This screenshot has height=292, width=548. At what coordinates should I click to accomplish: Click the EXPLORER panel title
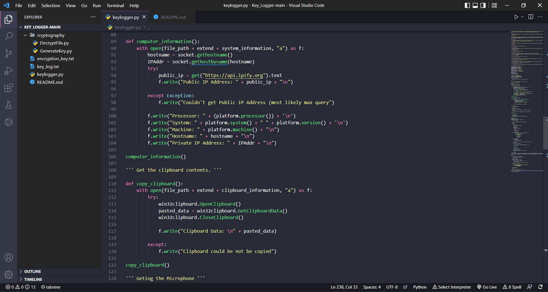point(33,17)
